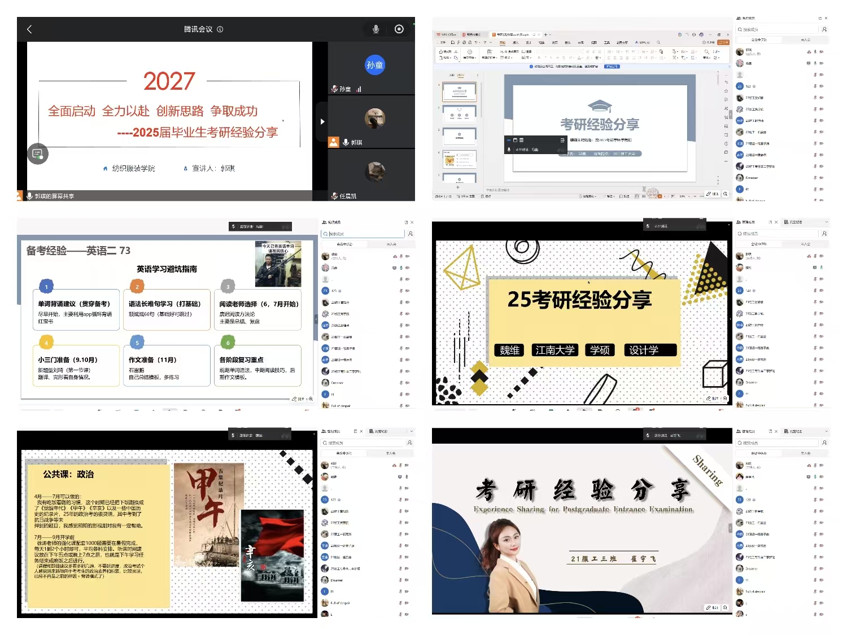Toggle Dreamer's camera in top-right member list
The height and width of the screenshot is (635, 847).
point(822,178)
